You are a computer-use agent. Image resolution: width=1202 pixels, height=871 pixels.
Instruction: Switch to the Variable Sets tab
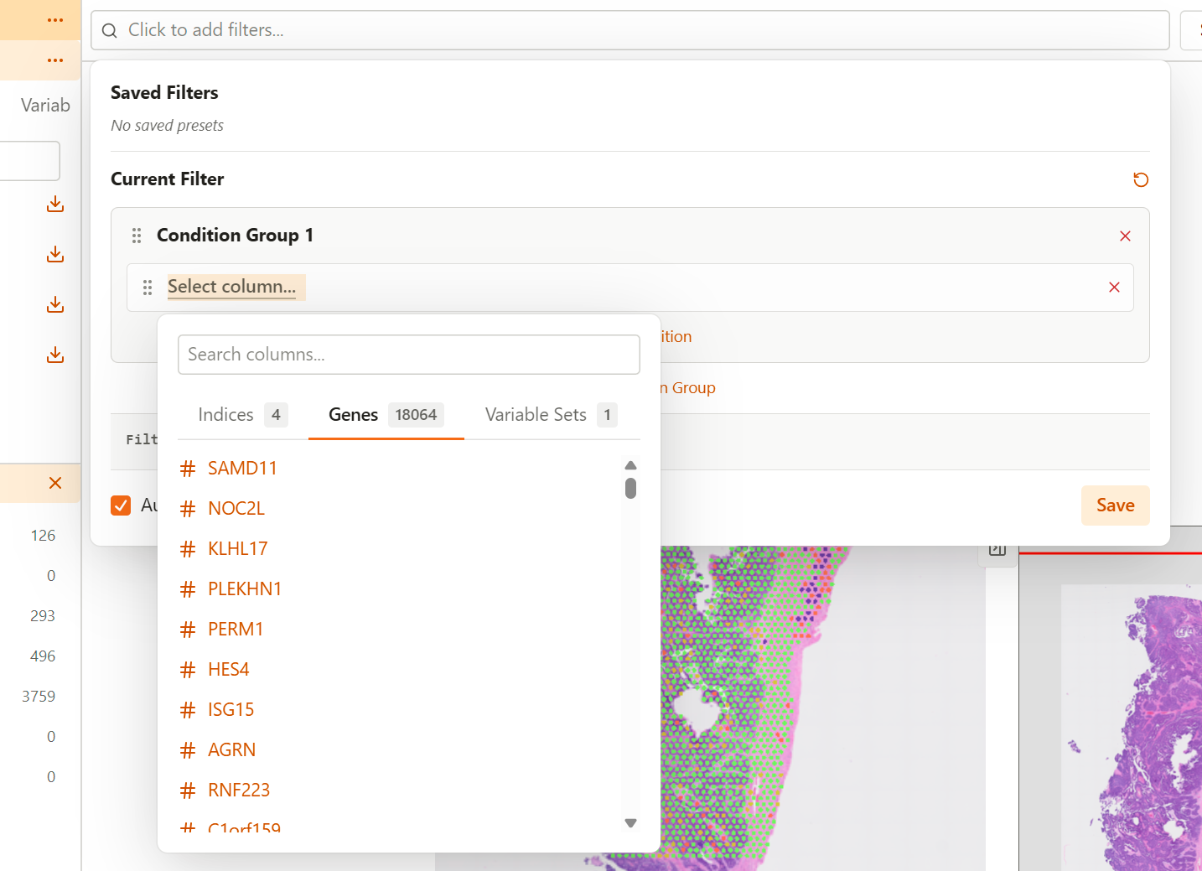[550, 415]
